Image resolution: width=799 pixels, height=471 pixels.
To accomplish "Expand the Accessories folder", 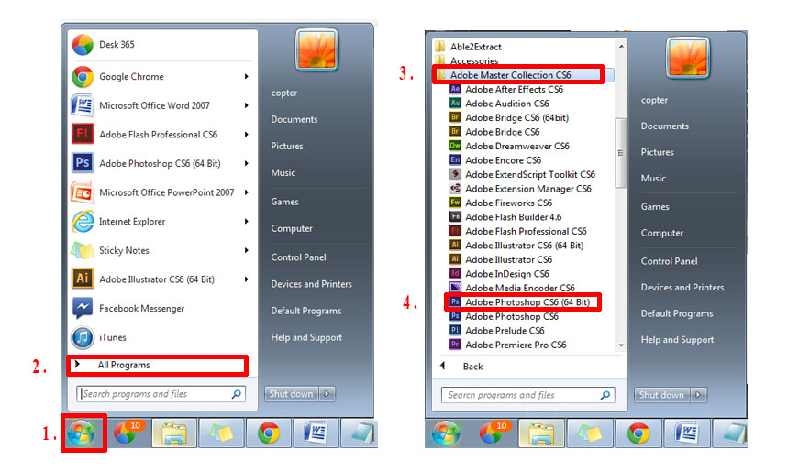I will 473,61.
